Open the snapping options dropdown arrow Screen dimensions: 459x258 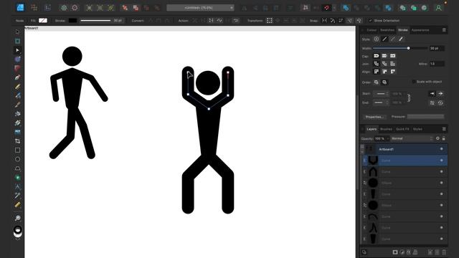[x=334, y=8]
